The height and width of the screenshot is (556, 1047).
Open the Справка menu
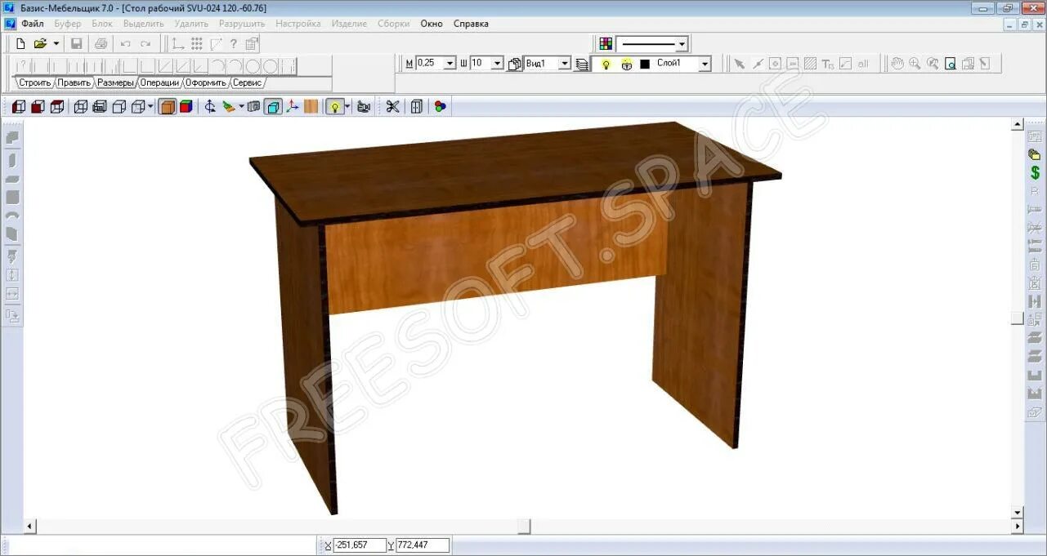pos(471,24)
